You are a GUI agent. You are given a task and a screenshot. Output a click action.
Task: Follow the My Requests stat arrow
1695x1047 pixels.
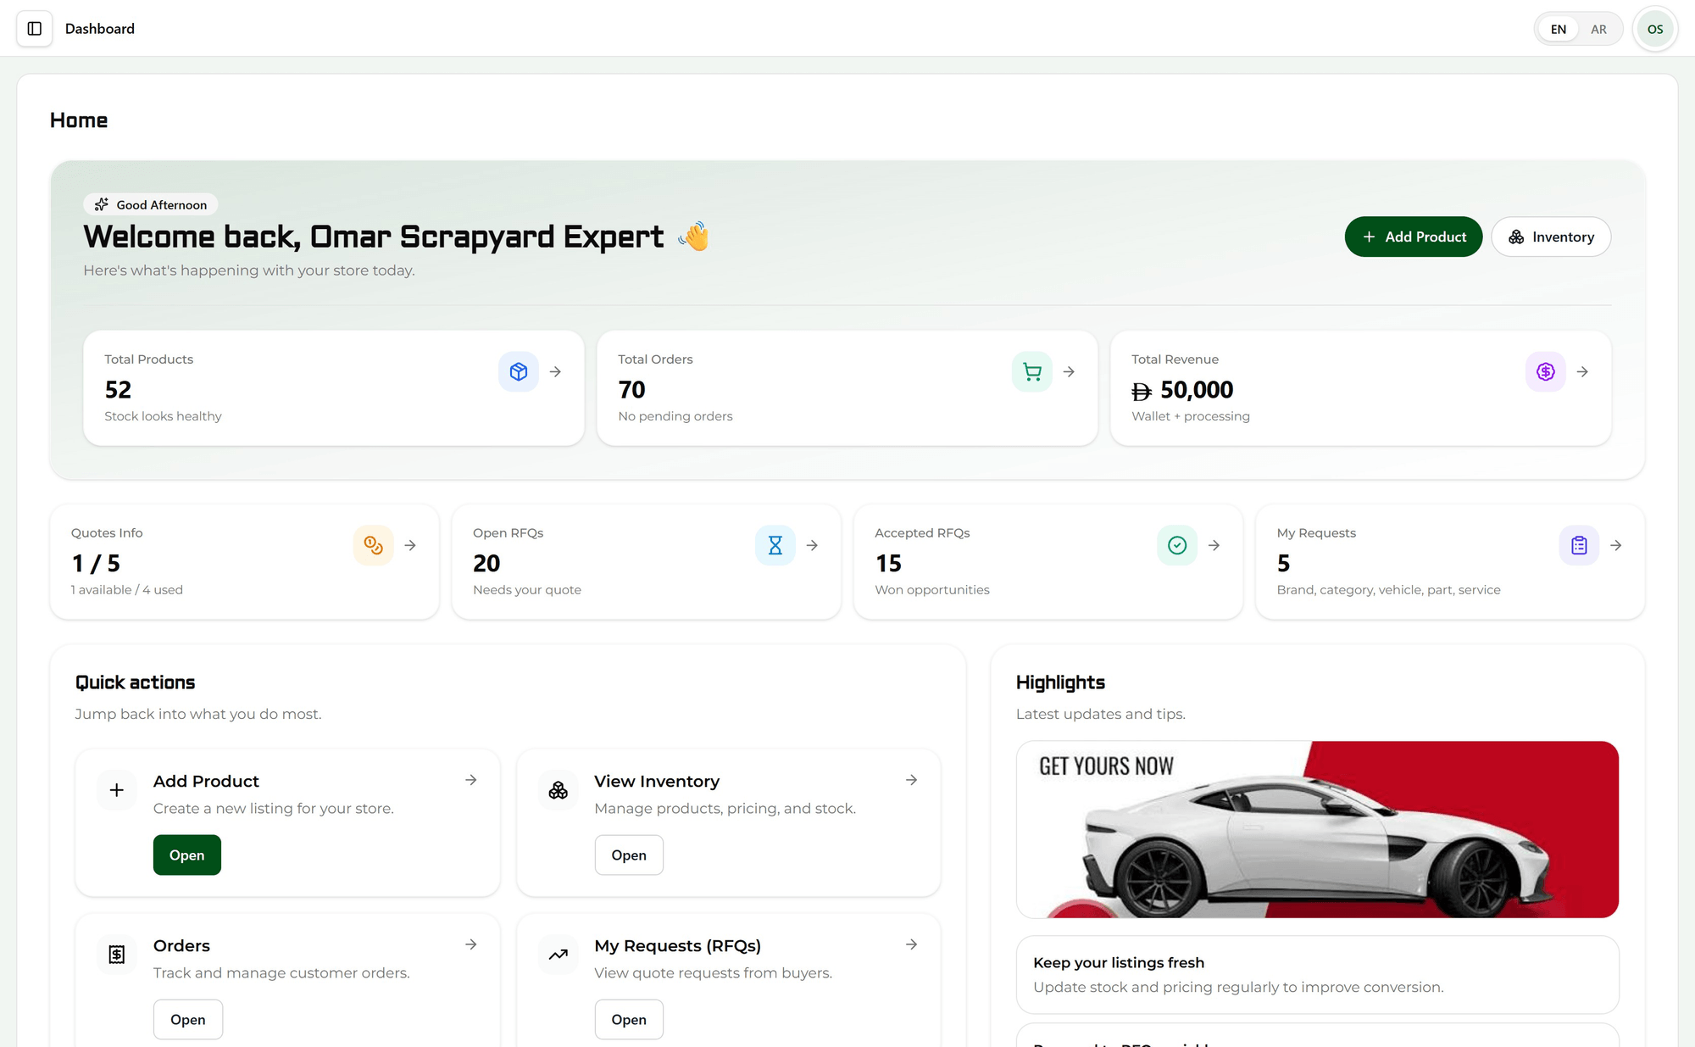(x=1616, y=545)
